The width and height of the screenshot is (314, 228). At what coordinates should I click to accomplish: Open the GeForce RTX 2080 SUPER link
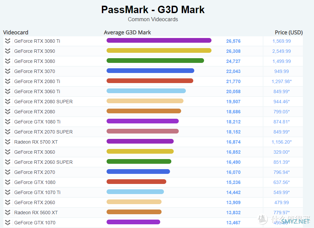44,102
